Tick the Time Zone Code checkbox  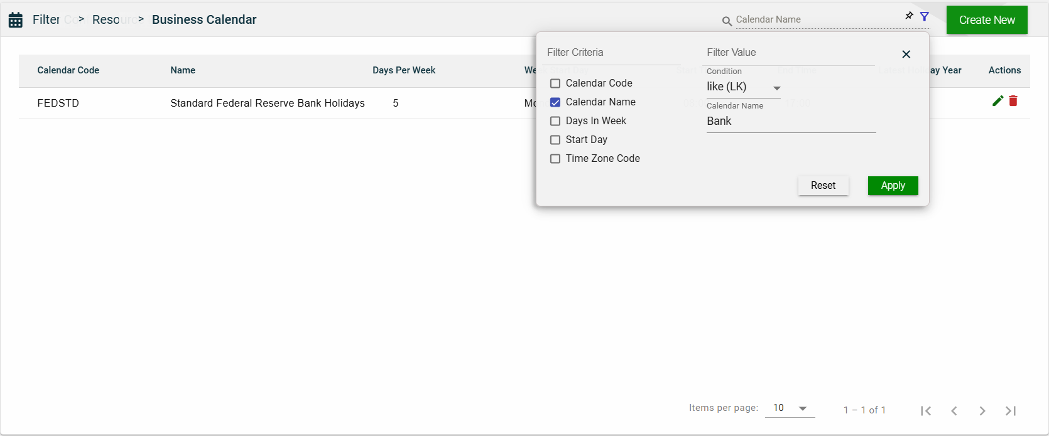pyautogui.click(x=555, y=159)
